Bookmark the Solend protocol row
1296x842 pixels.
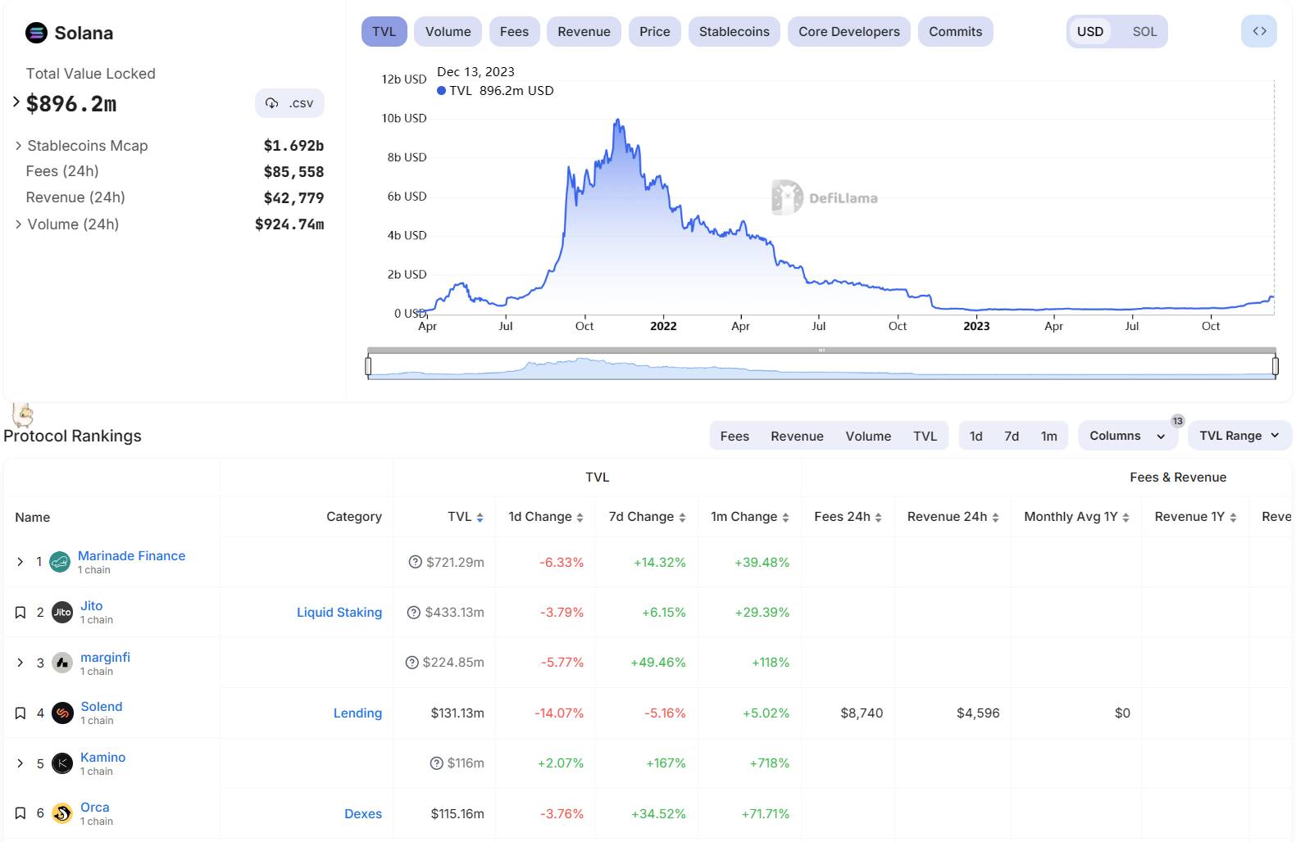[20, 713]
